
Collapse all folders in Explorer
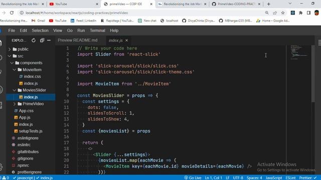pyautogui.click(x=42, y=40)
